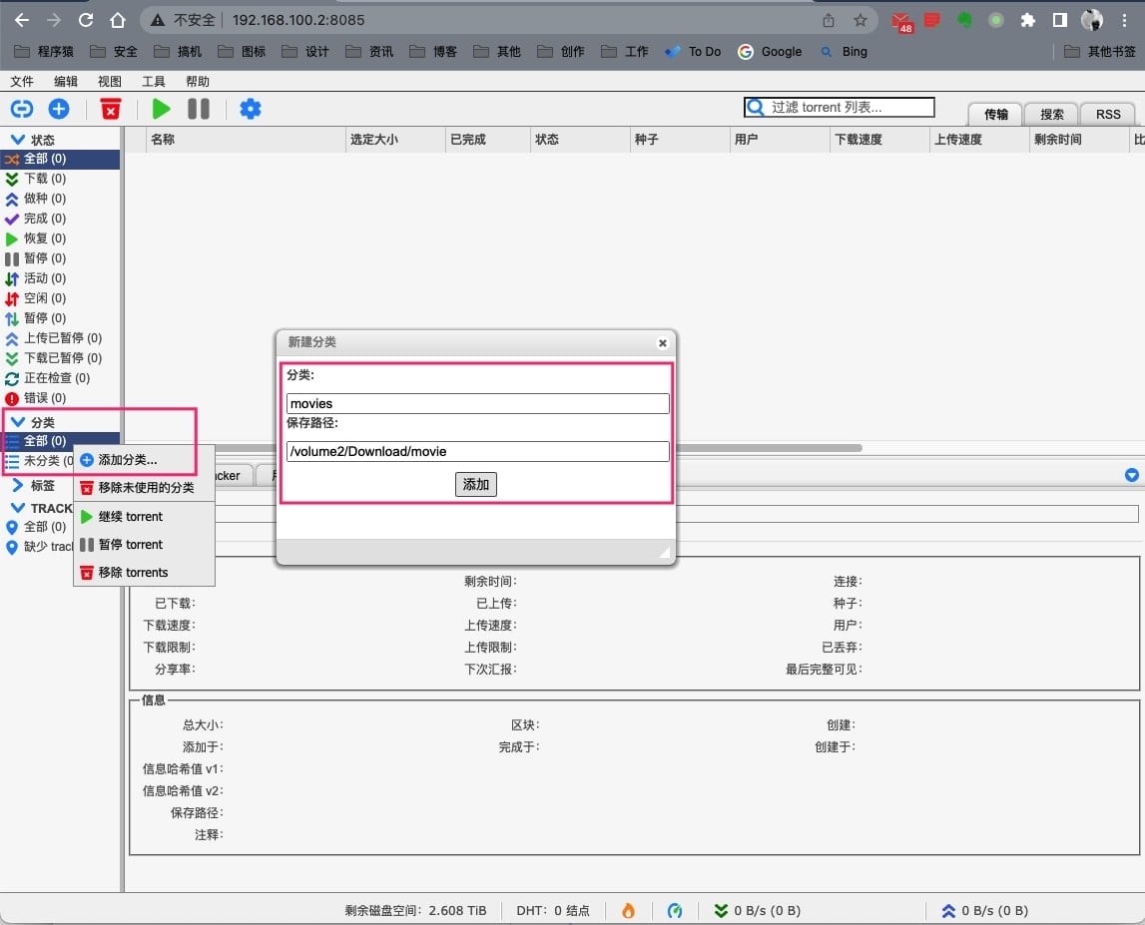Viewport: 1145px width, 925px height.
Task: Bookmark this page with star icon
Action: (860, 20)
